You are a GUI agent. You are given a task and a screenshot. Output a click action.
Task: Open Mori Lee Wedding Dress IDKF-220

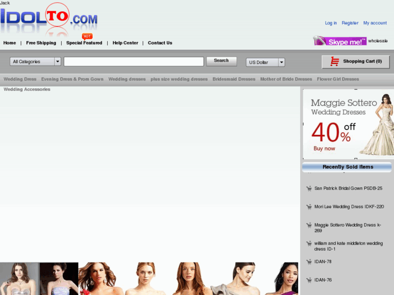tap(349, 207)
